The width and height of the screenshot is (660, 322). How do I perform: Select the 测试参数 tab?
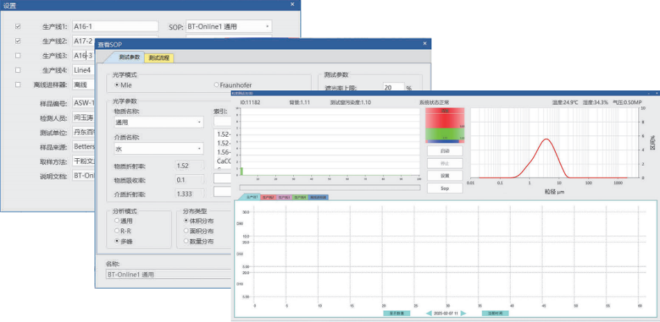[129, 58]
